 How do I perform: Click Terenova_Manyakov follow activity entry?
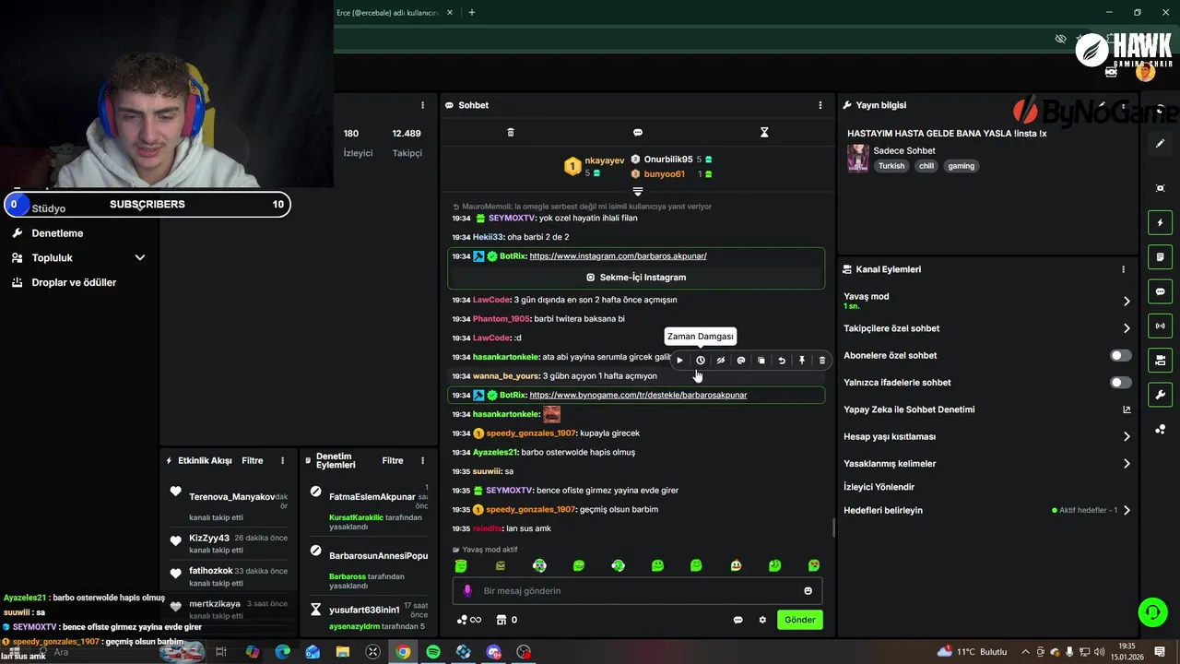pos(230,502)
